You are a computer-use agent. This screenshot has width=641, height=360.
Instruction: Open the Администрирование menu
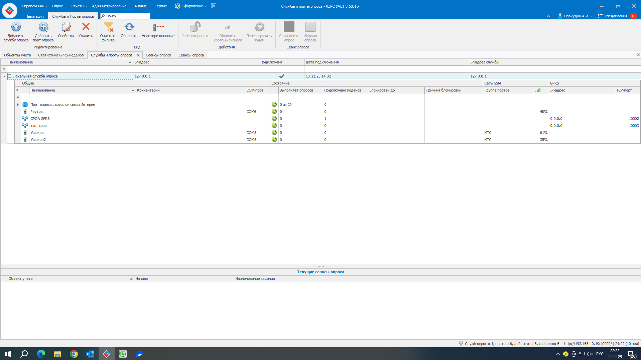coord(111,6)
